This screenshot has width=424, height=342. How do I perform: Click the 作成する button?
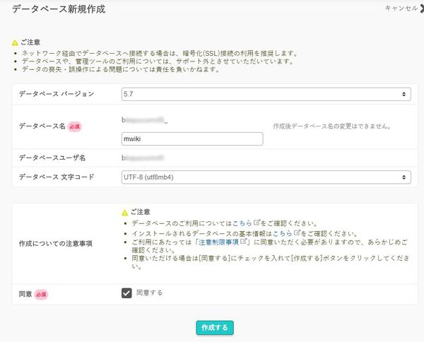pyautogui.click(x=215, y=328)
